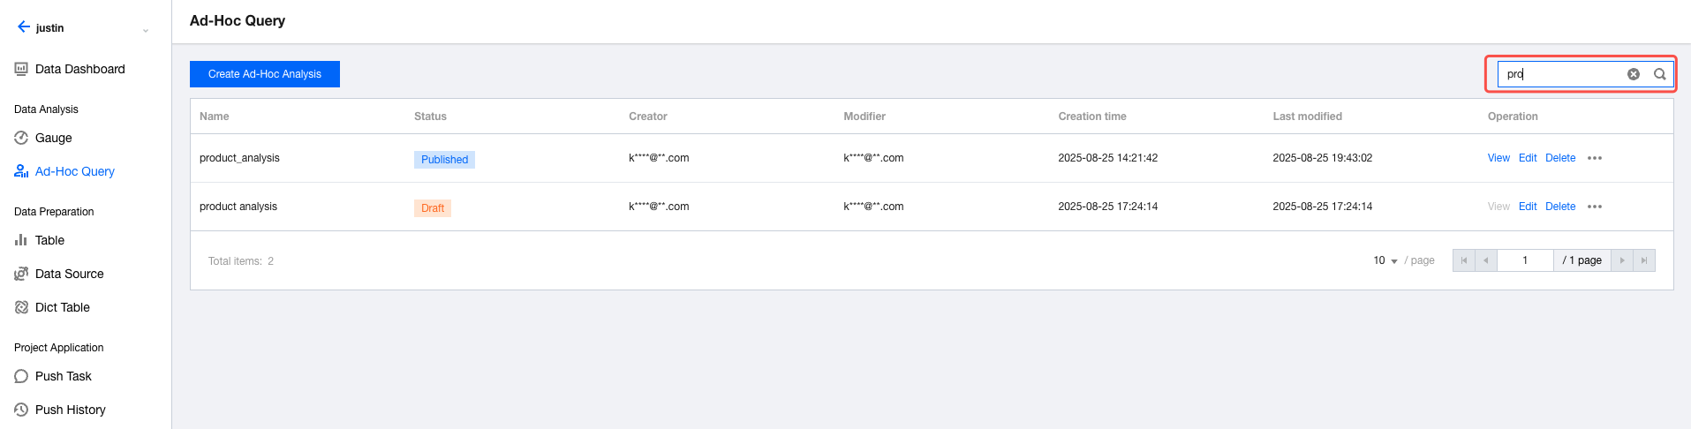This screenshot has width=1691, height=429.
Task: Delete the Published product_analysis query
Action: pyautogui.click(x=1560, y=158)
